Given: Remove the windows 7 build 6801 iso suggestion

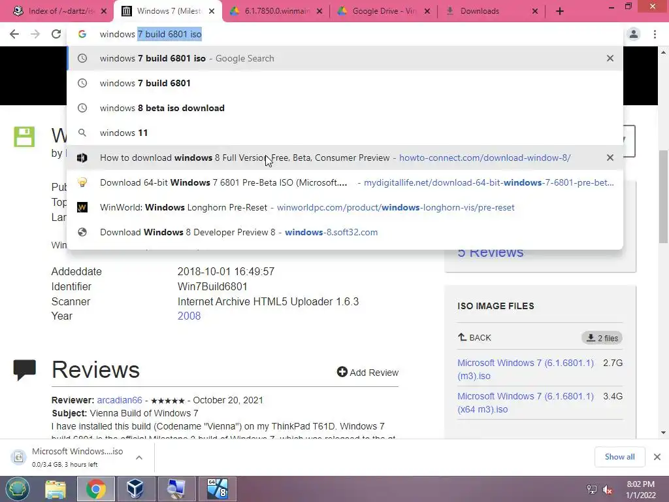Looking at the screenshot, I should click(x=610, y=58).
